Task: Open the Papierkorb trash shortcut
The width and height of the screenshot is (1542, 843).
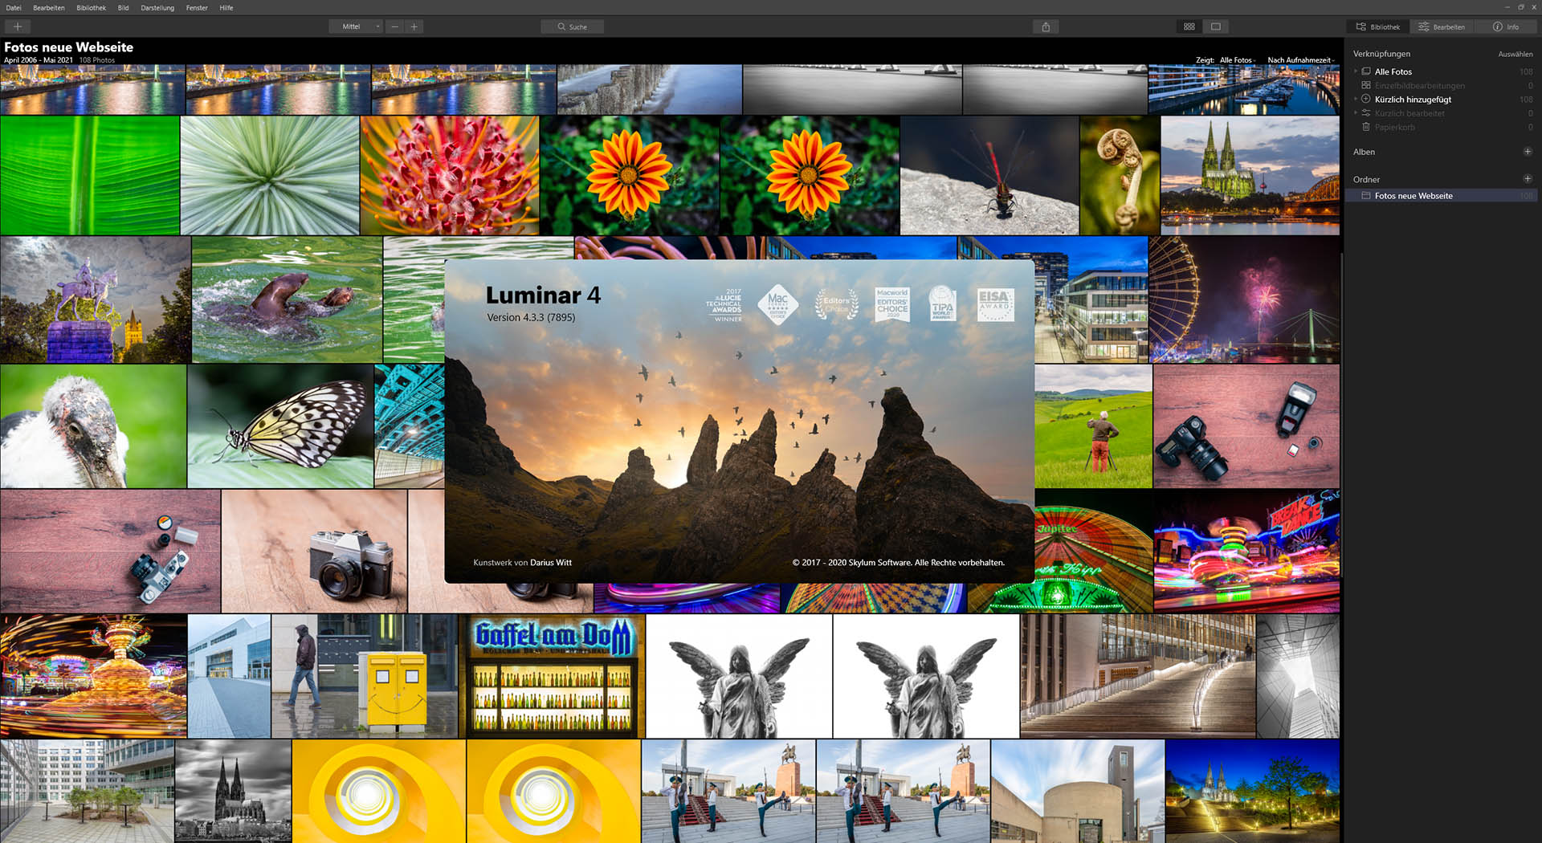Action: [x=1394, y=127]
